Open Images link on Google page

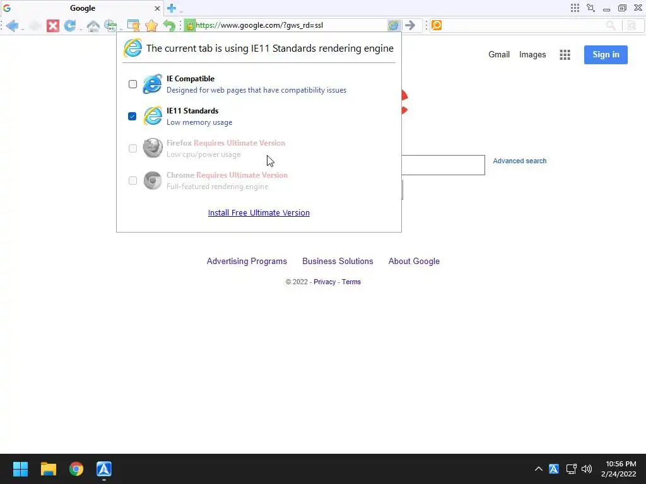pyautogui.click(x=532, y=55)
